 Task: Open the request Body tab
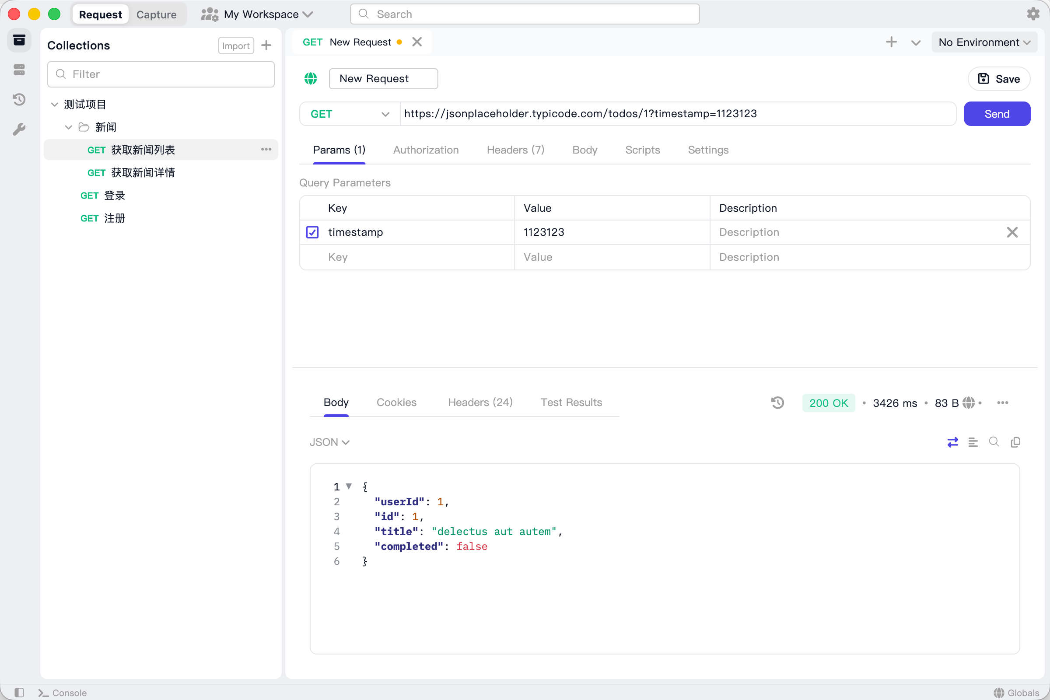[585, 150]
